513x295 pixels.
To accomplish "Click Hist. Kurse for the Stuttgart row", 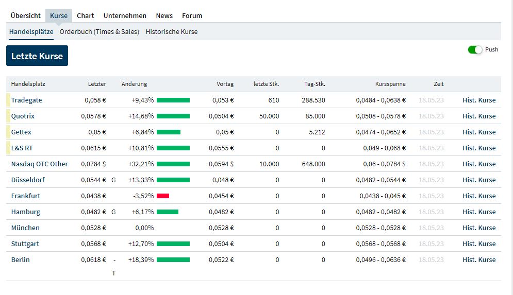I will [x=479, y=244].
